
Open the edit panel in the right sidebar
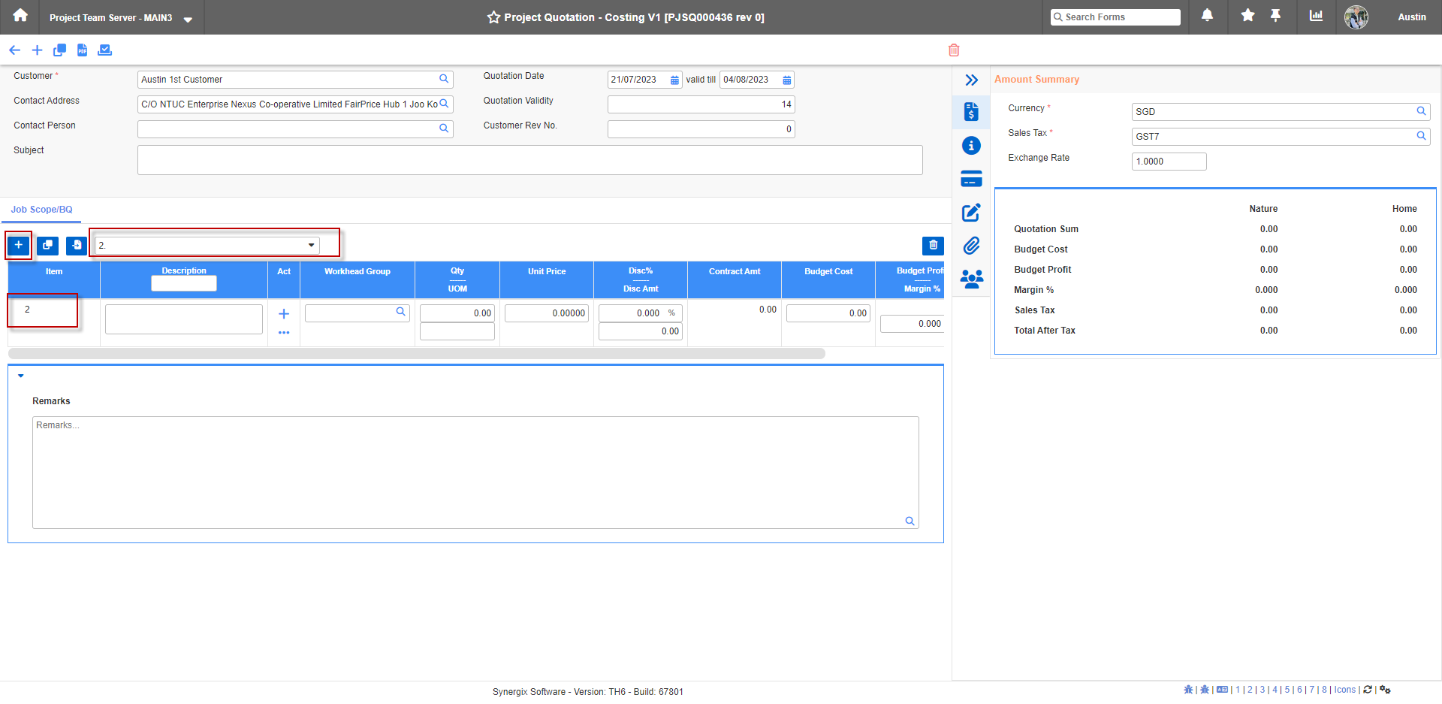click(971, 213)
